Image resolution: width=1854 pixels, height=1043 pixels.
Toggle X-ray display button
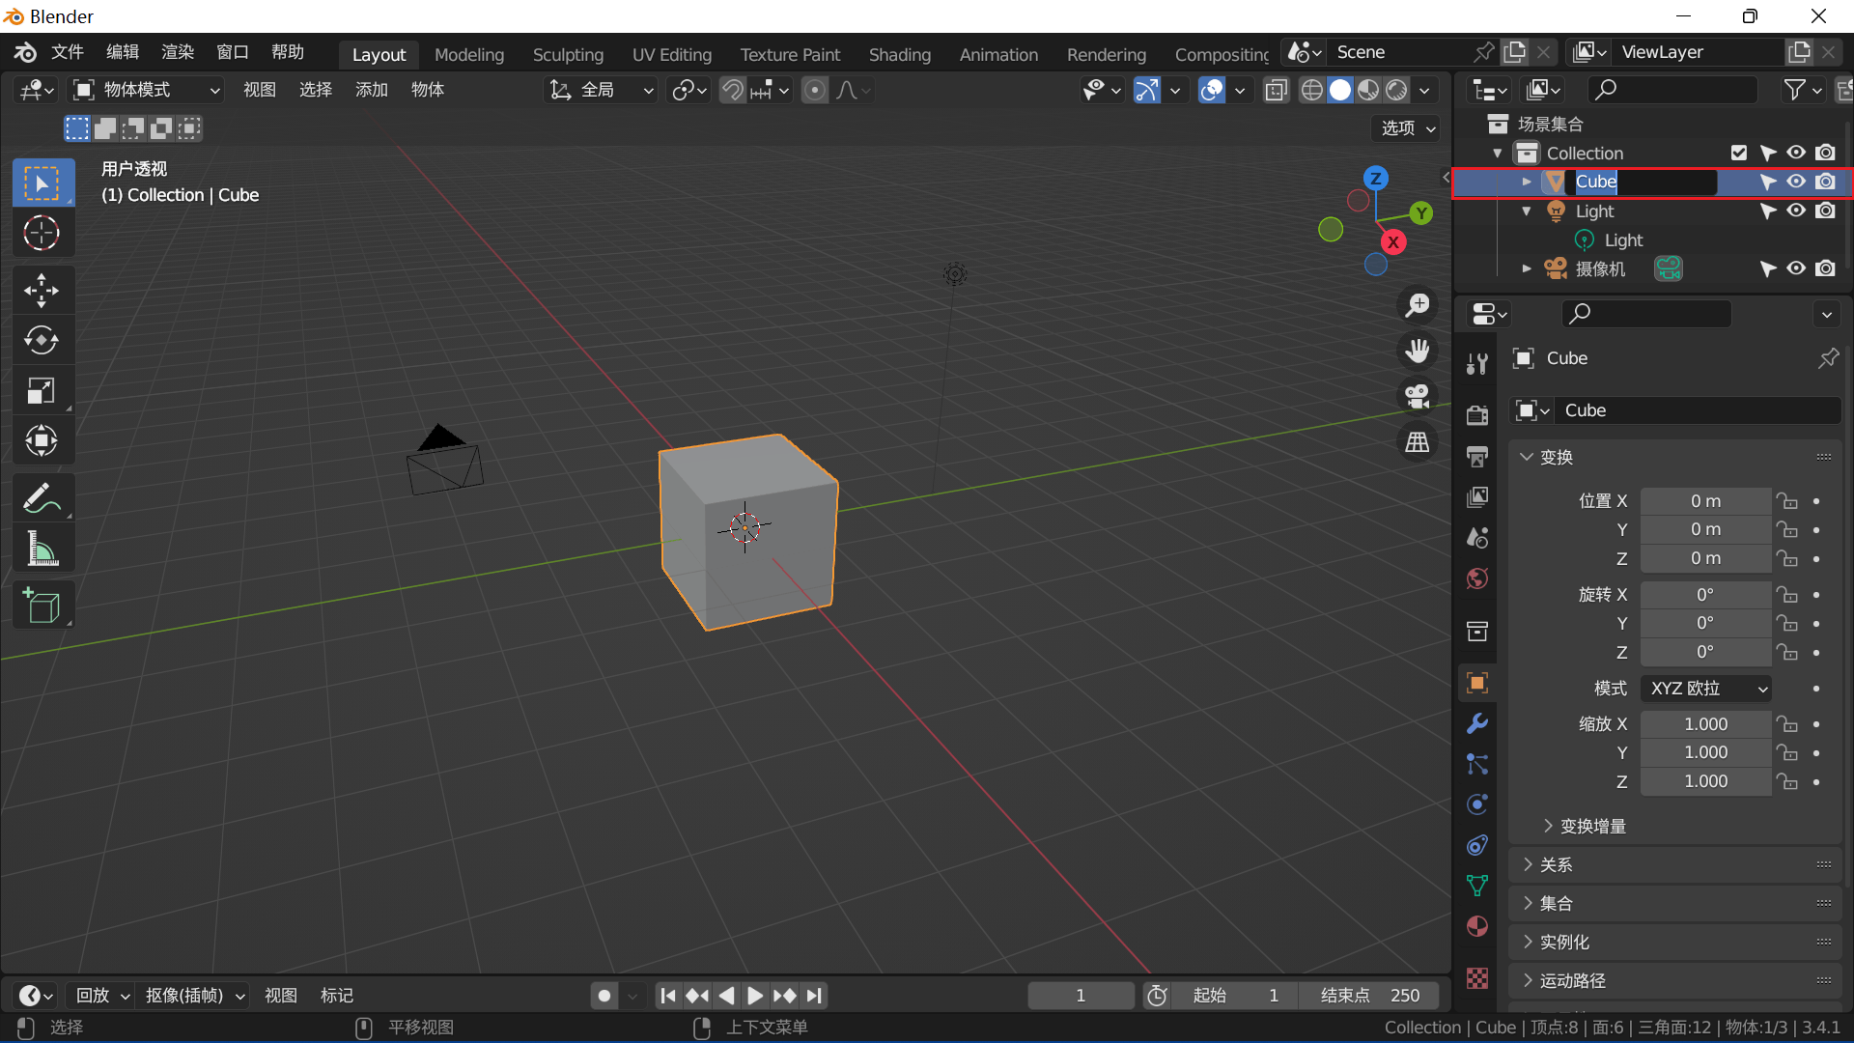pos(1276,90)
